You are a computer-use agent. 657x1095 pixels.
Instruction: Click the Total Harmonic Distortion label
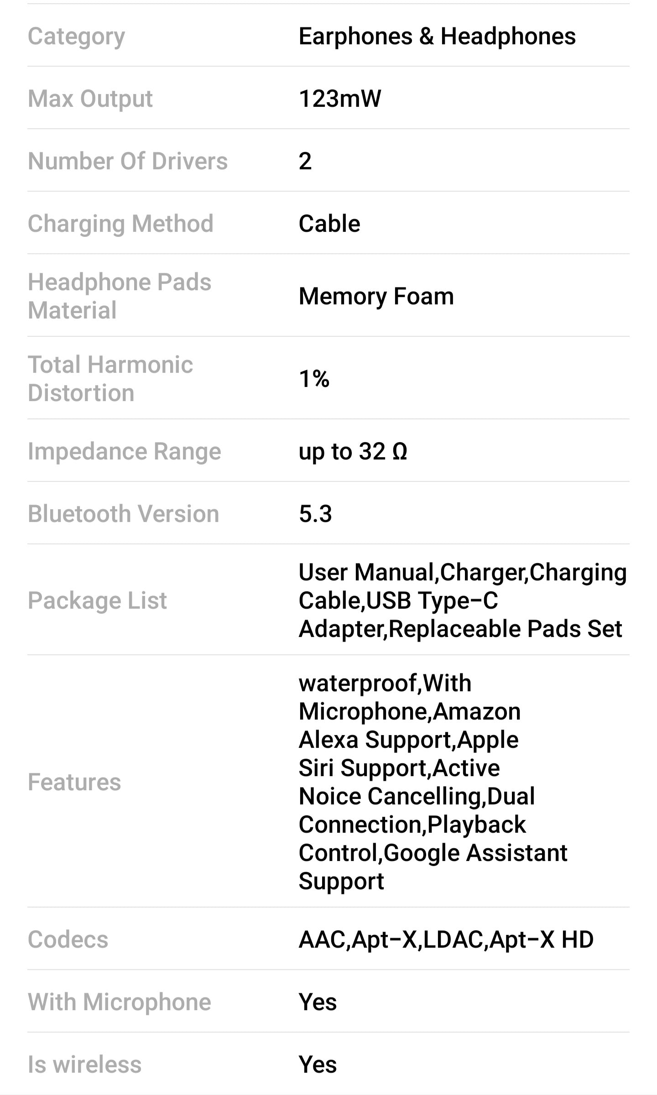point(110,378)
